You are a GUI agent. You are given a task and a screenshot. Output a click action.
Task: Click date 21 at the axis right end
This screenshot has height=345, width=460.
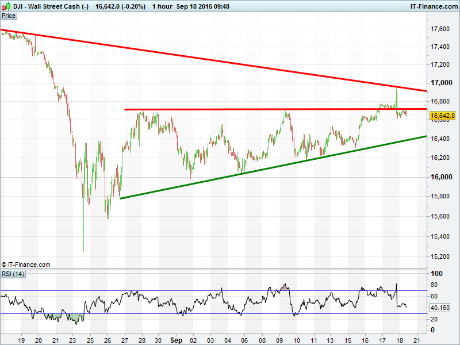(x=417, y=340)
